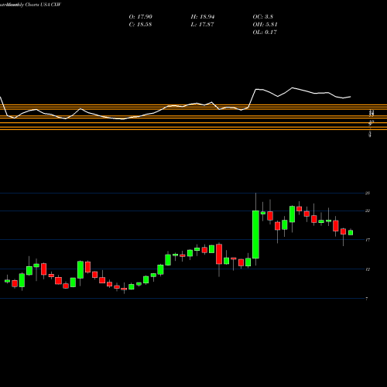Select the low value 'L: 17.87'
Screen dimensions: 387x387
click(202, 25)
